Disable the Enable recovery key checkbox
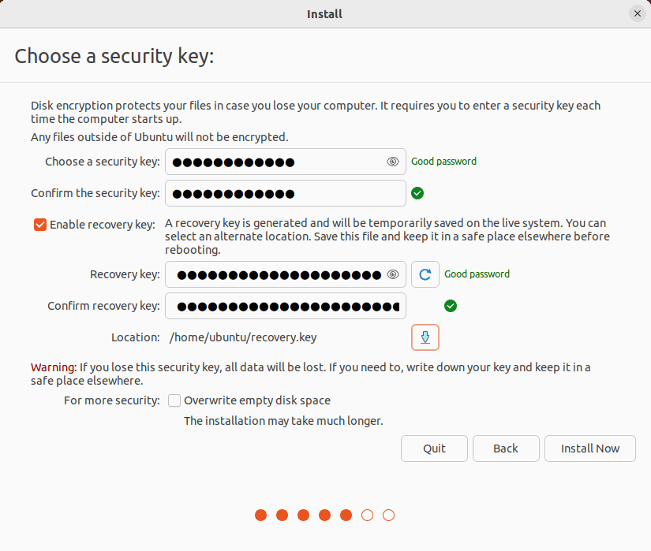This screenshot has height=551, width=651. [40, 225]
